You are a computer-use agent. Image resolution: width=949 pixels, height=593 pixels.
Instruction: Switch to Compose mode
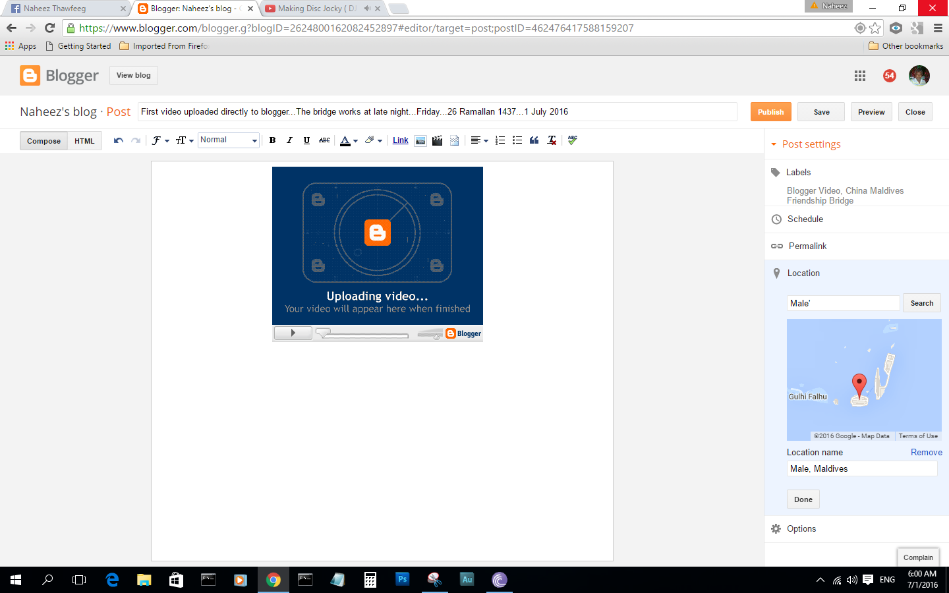tap(43, 141)
